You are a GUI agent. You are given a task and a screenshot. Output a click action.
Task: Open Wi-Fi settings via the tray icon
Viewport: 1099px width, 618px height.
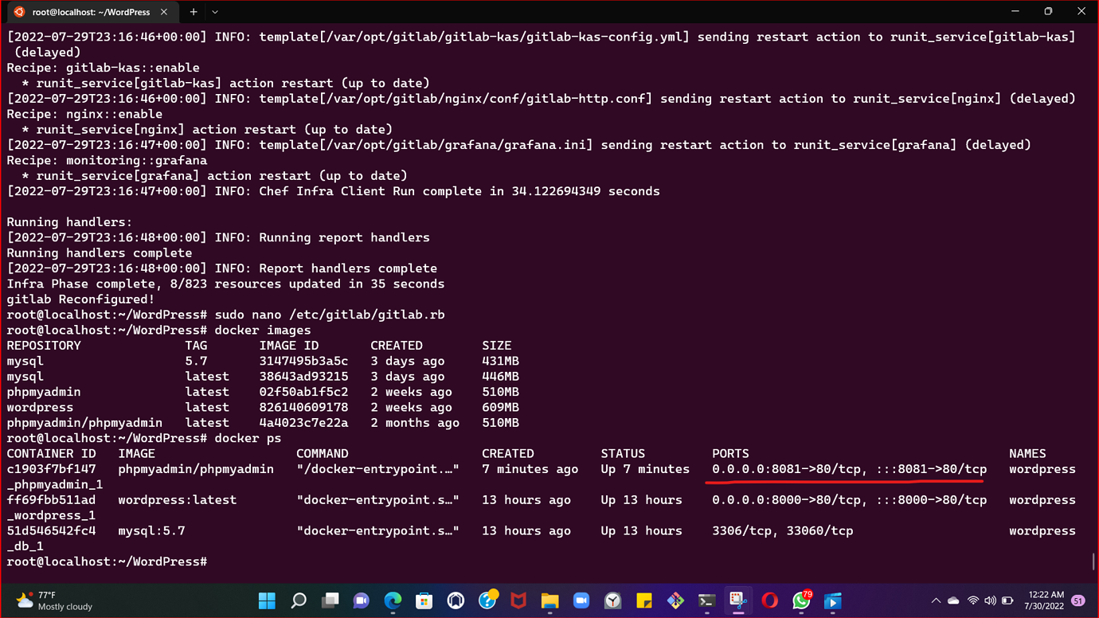973,602
